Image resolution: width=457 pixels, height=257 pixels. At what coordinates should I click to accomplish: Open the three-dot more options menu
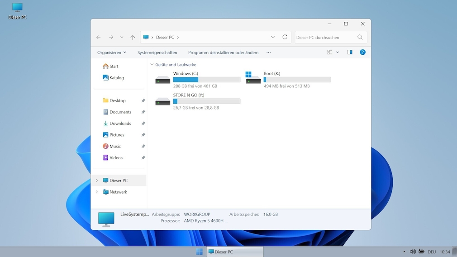click(x=268, y=52)
